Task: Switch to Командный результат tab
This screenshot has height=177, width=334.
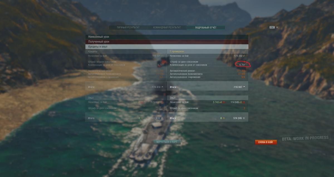Action: [167, 28]
